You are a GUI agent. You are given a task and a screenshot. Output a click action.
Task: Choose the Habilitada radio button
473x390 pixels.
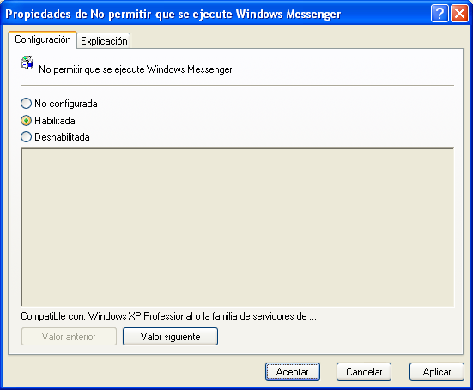click(x=26, y=121)
